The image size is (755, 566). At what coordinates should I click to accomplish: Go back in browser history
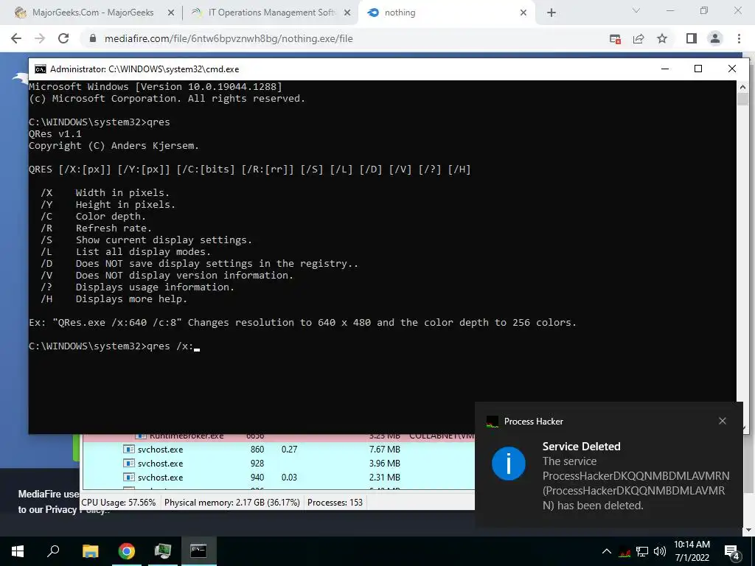pyautogui.click(x=16, y=38)
